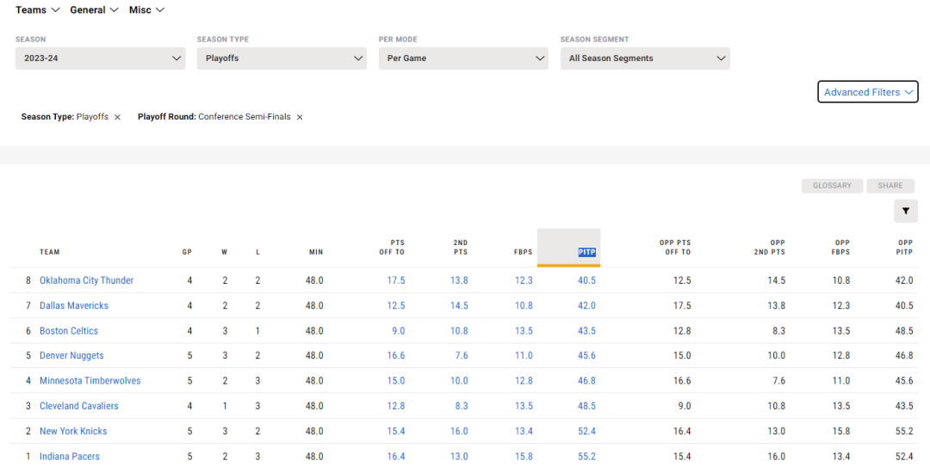Open the New York Knicks team link

73,431
